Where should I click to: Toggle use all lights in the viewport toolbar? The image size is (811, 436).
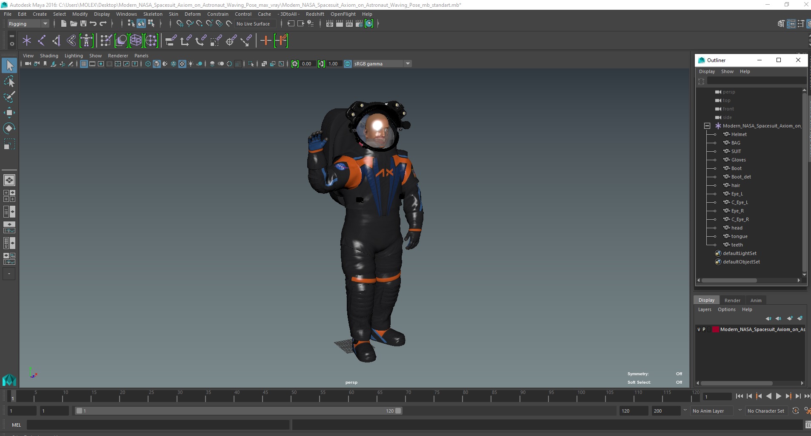click(191, 64)
